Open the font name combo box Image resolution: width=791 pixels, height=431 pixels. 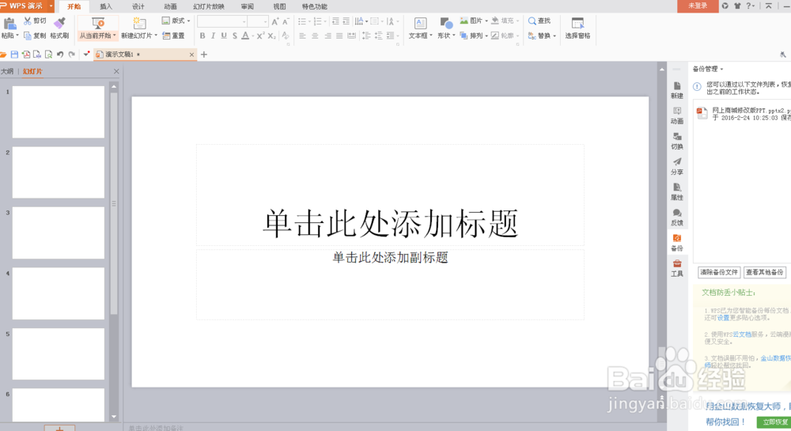click(x=222, y=21)
